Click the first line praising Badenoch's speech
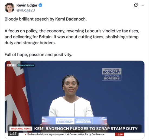The width and height of the screenshot is (149, 140). click(x=46, y=19)
